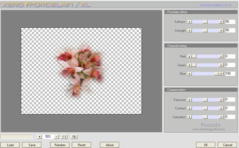This screenshot has height=148, width=239.
Task: Click the Contrast value field
Action: tap(230, 108)
